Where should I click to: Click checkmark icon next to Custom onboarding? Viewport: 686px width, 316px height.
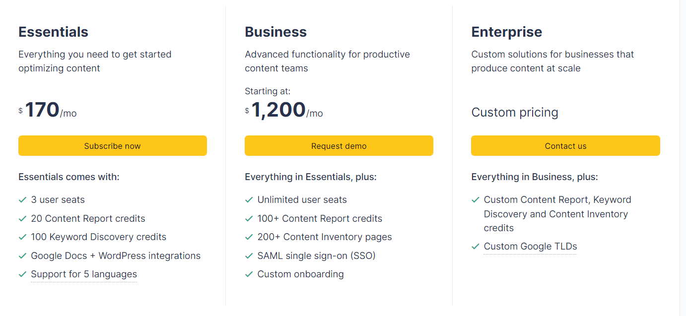tap(249, 274)
